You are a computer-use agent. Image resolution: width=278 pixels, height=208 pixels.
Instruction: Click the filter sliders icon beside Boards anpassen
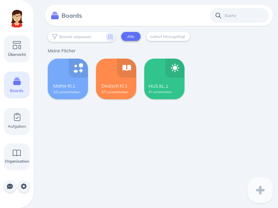point(110,37)
